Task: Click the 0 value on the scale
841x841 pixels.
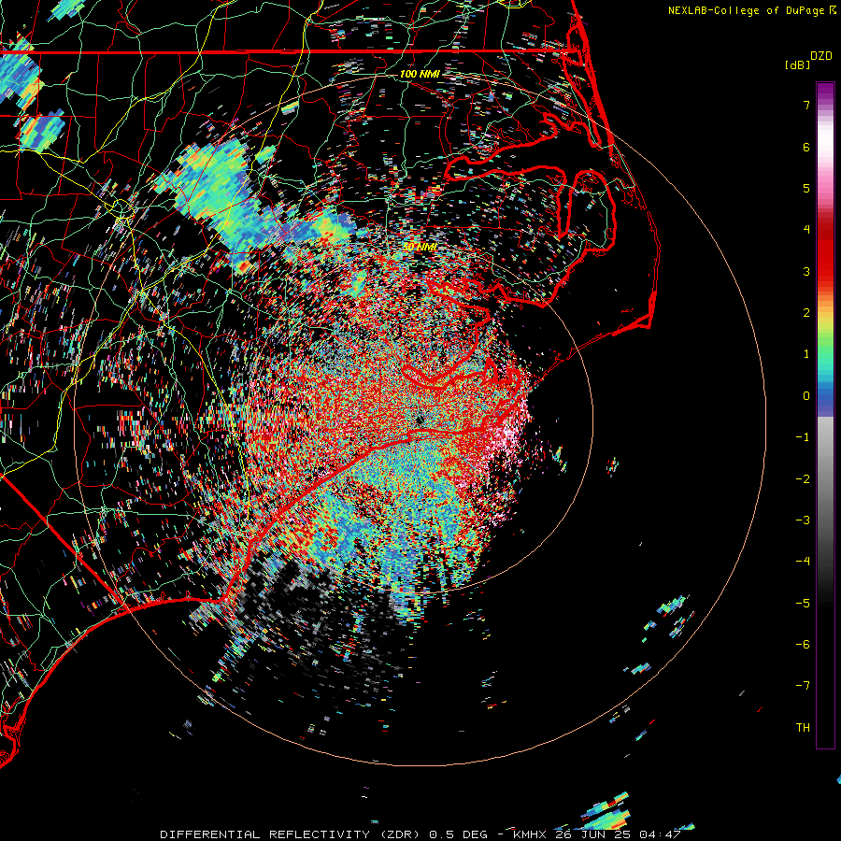Action: pyautogui.click(x=806, y=396)
